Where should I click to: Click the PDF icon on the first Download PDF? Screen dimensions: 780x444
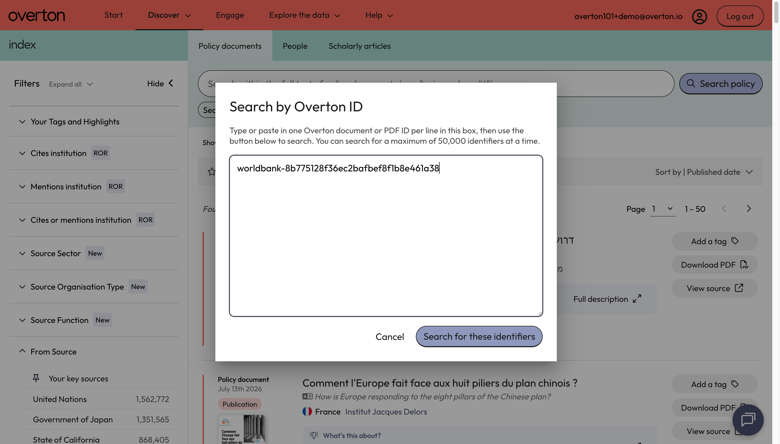pos(744,264)
